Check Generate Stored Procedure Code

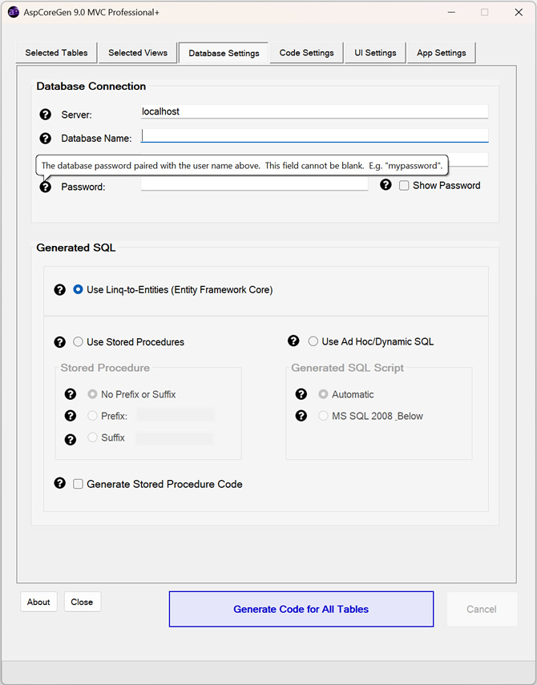click(x=79, y=484)
